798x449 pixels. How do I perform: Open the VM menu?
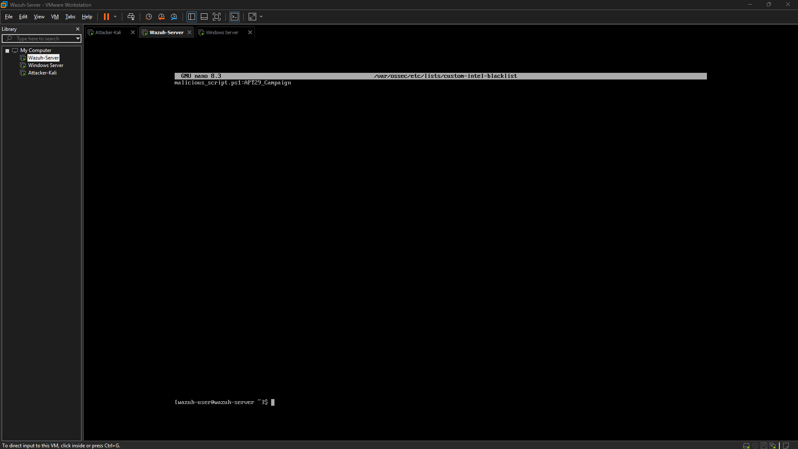(55, 17)
